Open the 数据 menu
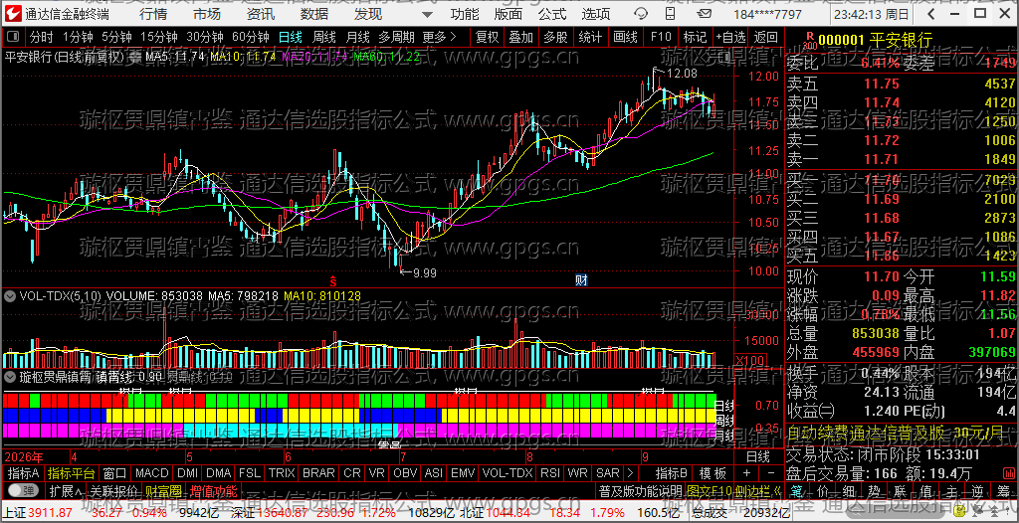 click(314, 14)
